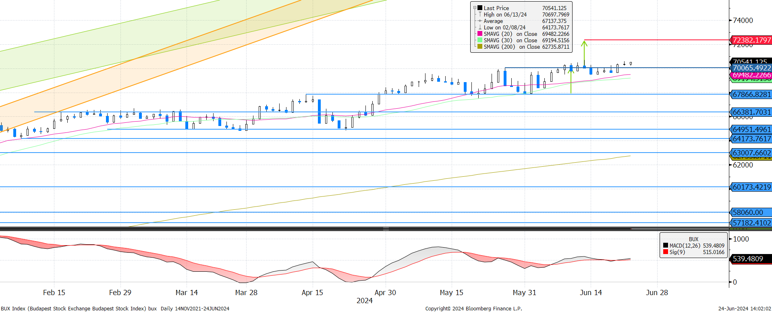Select the Last Price value 70541.125

tap(554, 8)
